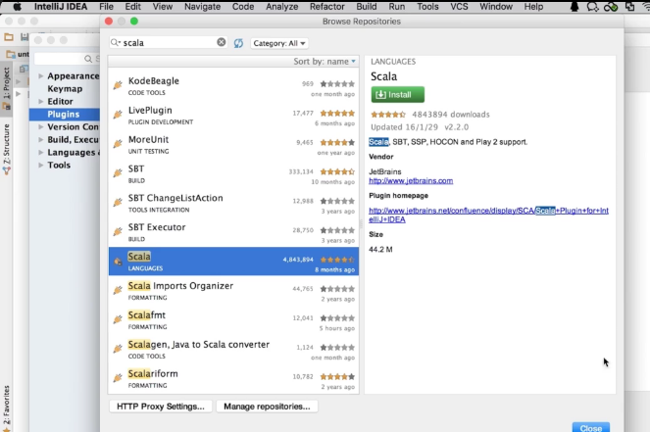The width and height of the screenshot is (650, 432).
Task: Open the Category: All dropdown
Action: [x=279, y=43]
